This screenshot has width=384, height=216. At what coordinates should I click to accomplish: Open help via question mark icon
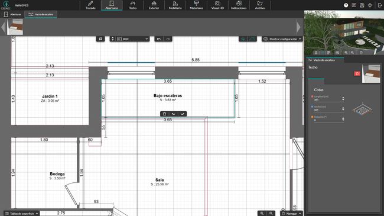346,5
